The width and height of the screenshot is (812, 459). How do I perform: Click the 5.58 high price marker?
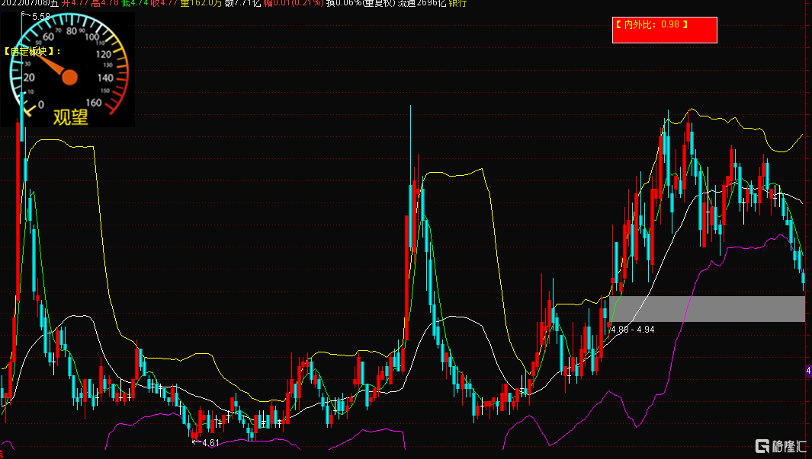(x=41, y=17)
